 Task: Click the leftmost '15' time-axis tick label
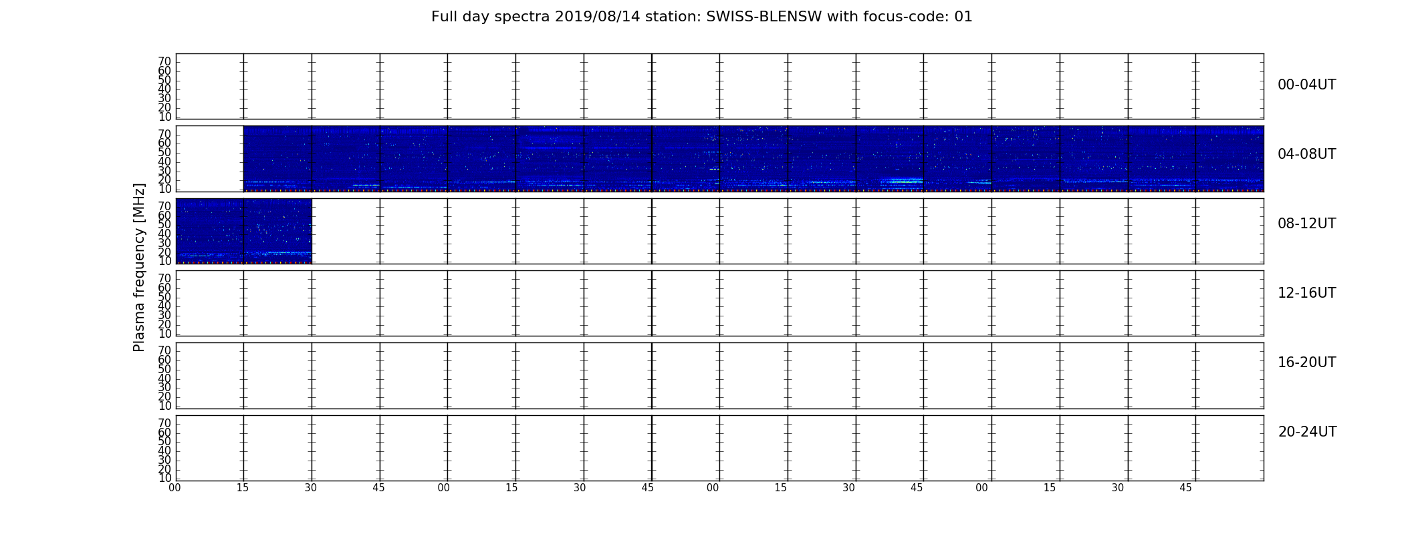243,488
